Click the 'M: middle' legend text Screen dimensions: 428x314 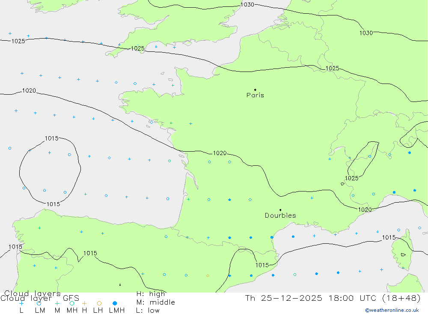pos(156,302)
